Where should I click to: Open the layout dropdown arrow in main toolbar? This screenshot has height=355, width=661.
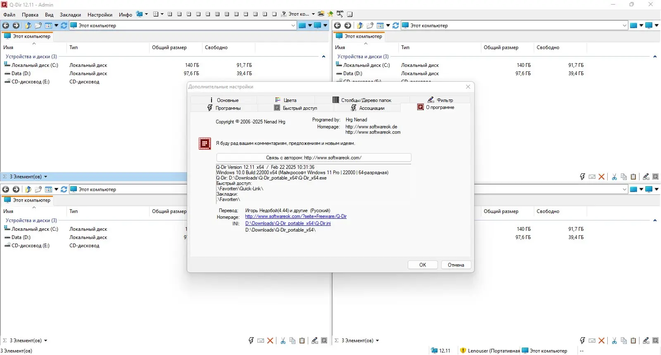(x=162, y=14)
